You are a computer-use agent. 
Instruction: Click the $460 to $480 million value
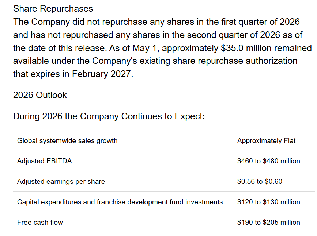[269, 161]
